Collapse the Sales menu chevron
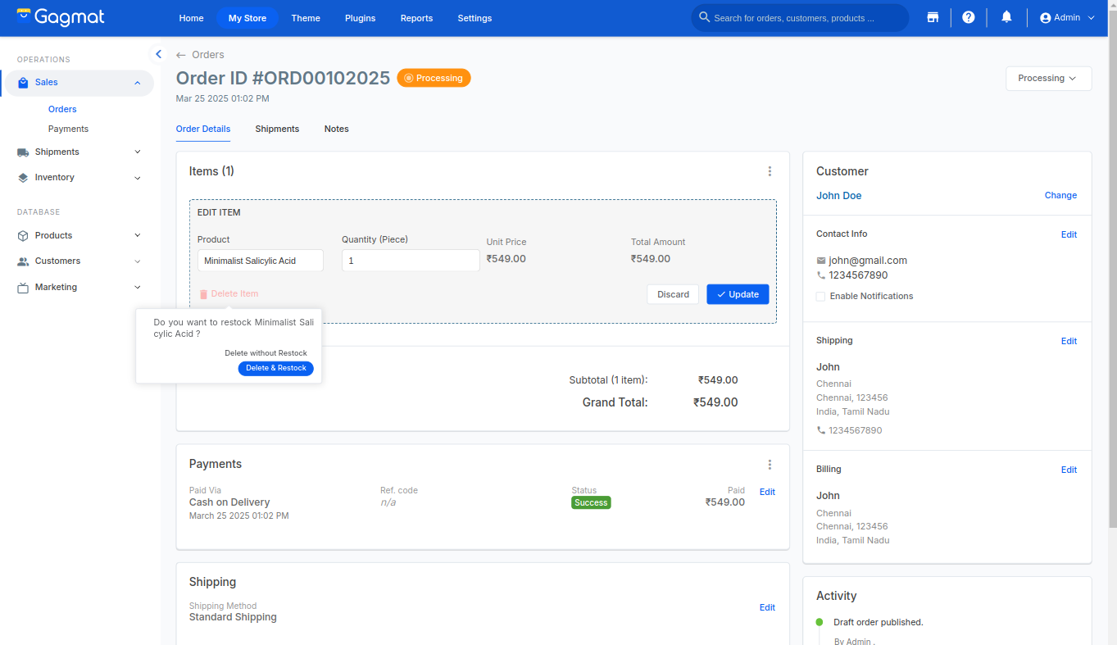1117x645 pixels. [x=138, y=83]
